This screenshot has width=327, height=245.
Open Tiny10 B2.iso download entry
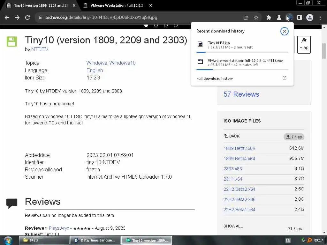point(242,45)
